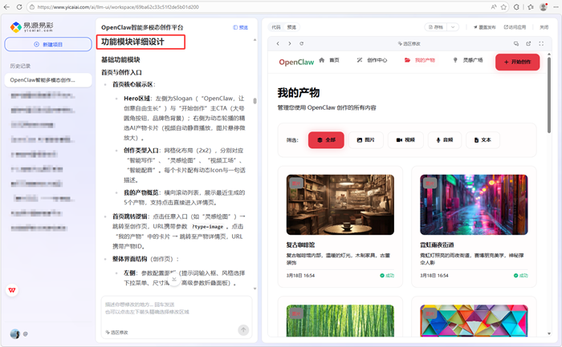
Task: Click the 预览 link in document header
Action: coord(240,27)
